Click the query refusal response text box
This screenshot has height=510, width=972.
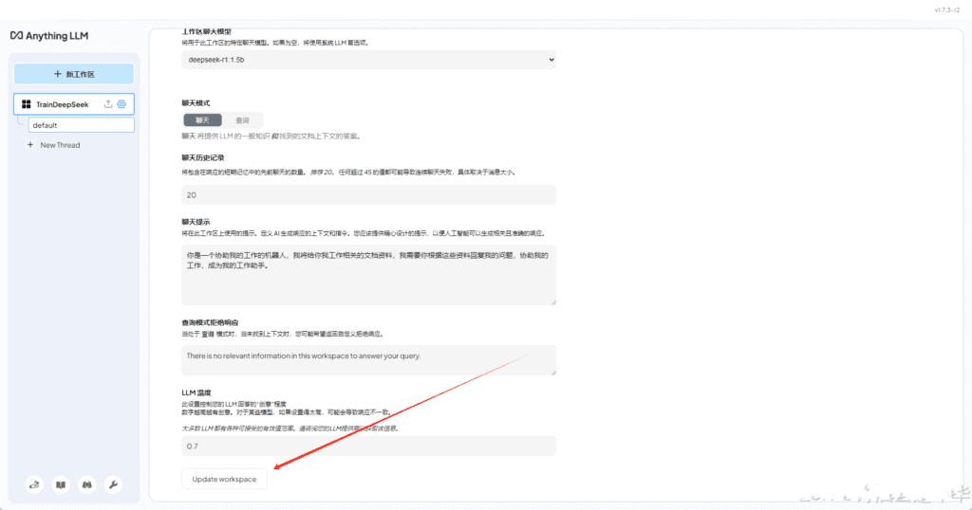click(368, 359)
